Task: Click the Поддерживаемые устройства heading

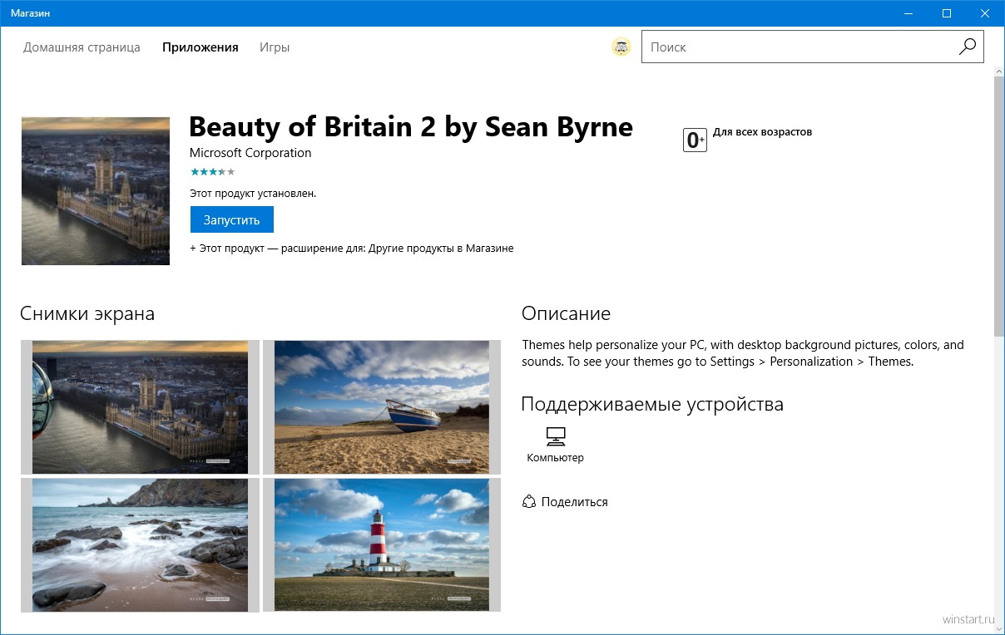Action: [652, 405]
